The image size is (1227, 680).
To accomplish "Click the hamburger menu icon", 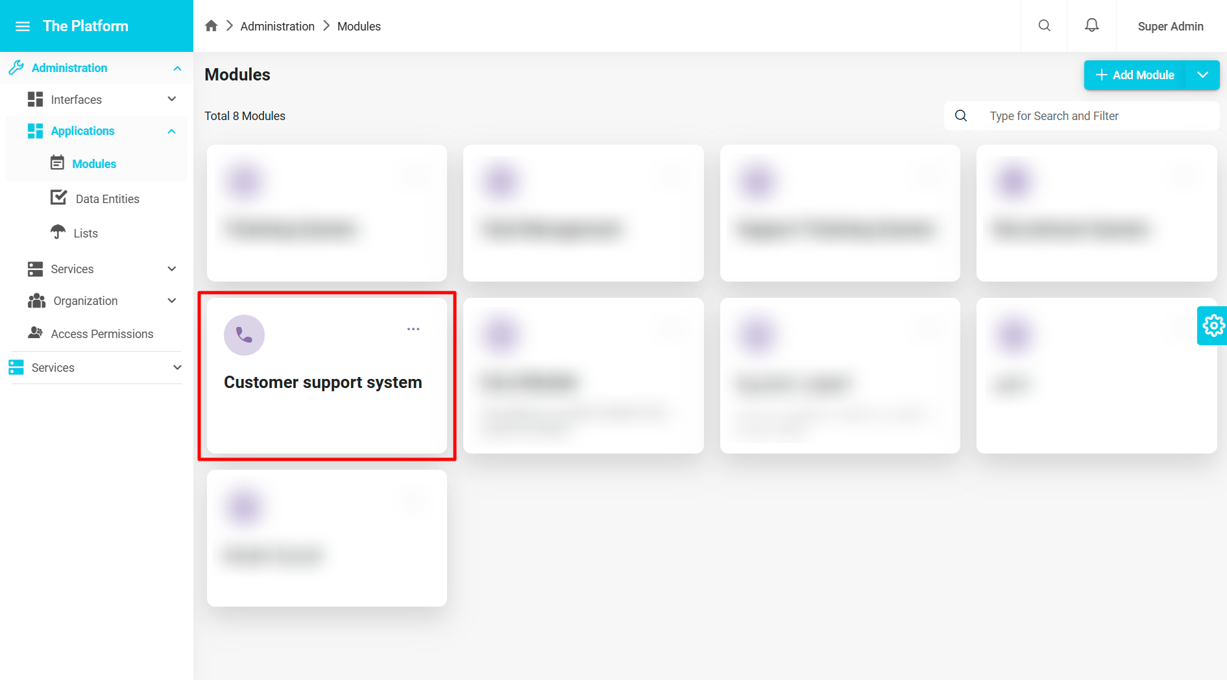I will point(23,27).
